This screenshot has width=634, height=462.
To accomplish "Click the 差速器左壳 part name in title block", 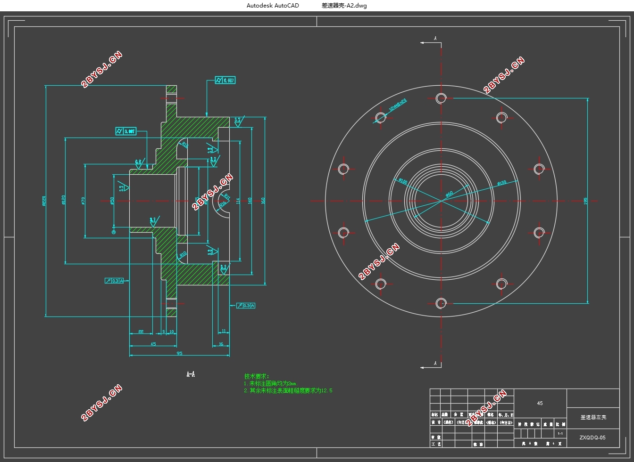I will [x=593, y=417].
